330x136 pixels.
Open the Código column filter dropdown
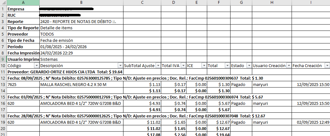[x=37, y=65]
